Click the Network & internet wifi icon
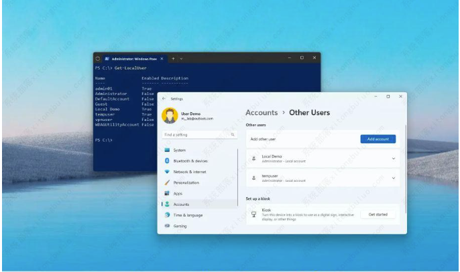Viewport: 460px width, 272px height. tap(167, 172)
